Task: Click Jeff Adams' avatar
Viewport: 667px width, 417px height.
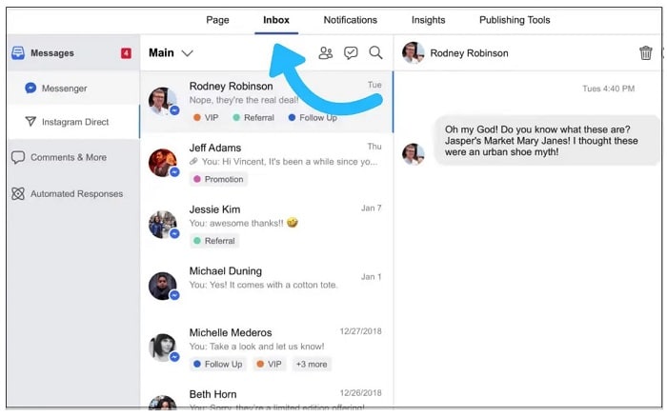Action: [x=162, y=163]
